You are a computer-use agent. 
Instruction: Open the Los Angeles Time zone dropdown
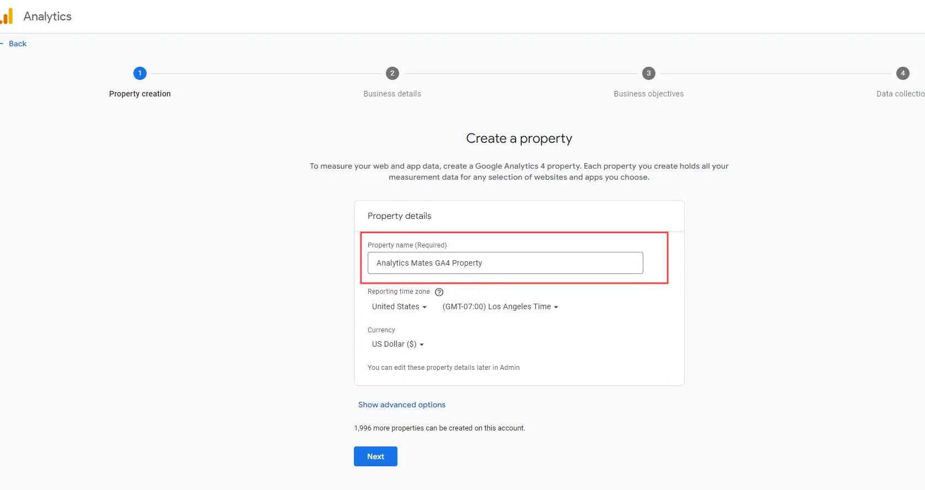500,306
